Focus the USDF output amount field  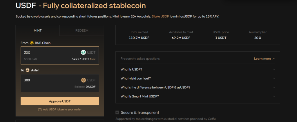[60, 83]
